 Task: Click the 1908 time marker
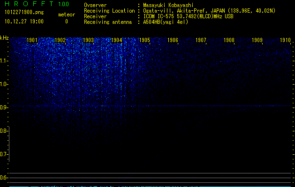[x=229, y=40]
